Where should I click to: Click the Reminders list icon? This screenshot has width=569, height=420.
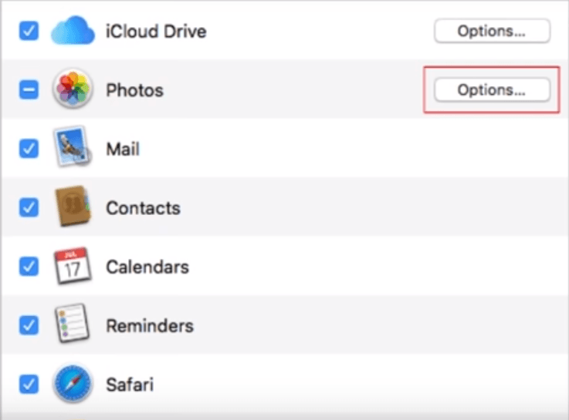[73, 325]
